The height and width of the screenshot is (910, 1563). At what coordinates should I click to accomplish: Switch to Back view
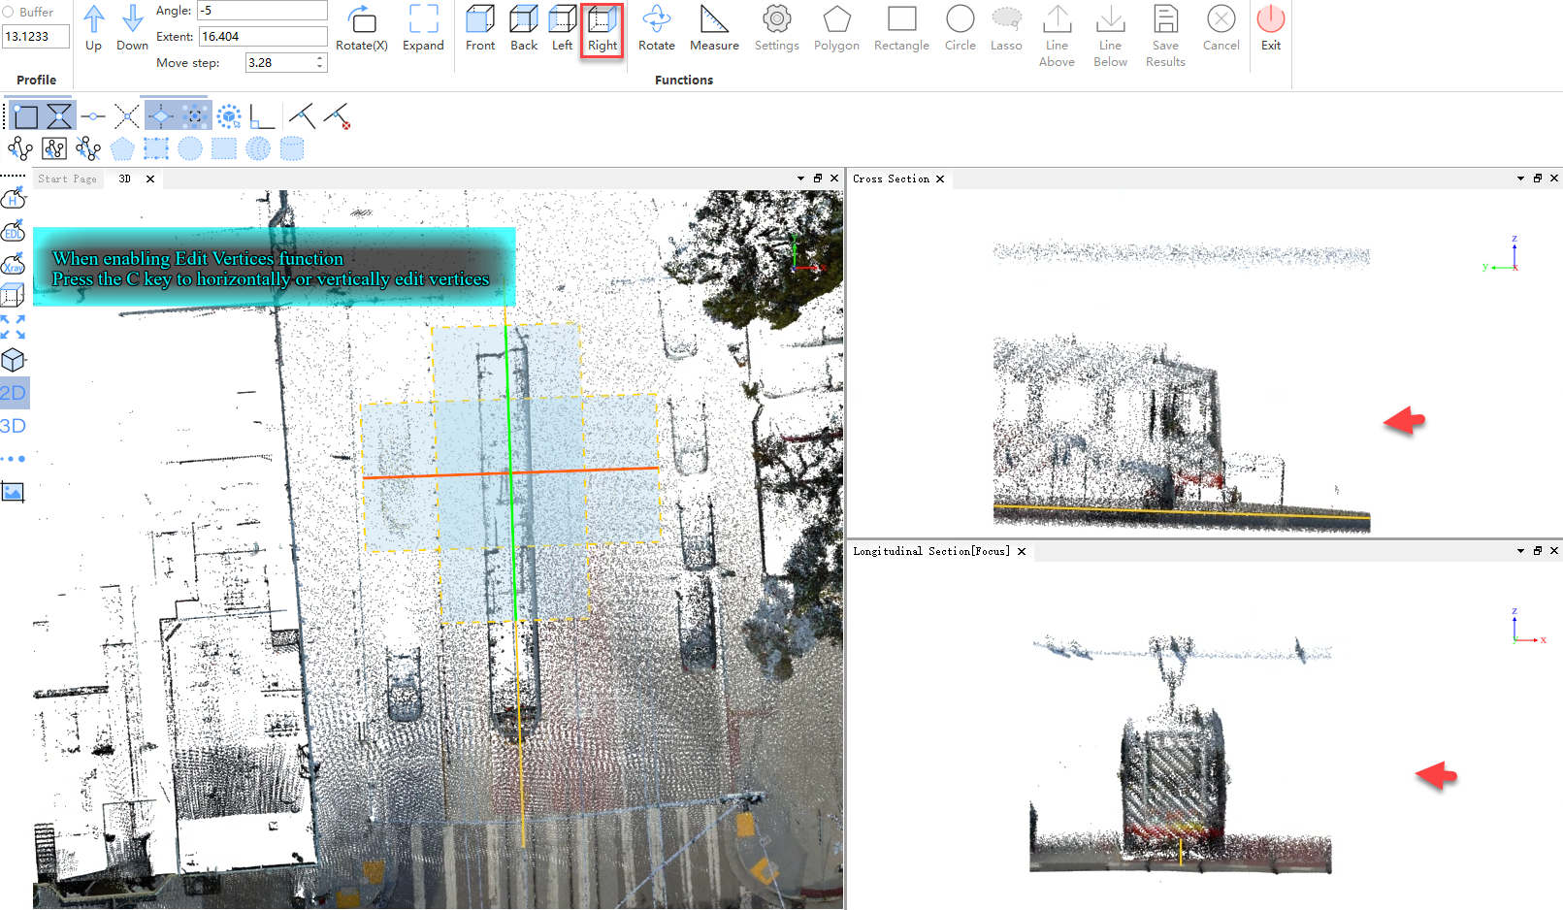click(524, 27)
